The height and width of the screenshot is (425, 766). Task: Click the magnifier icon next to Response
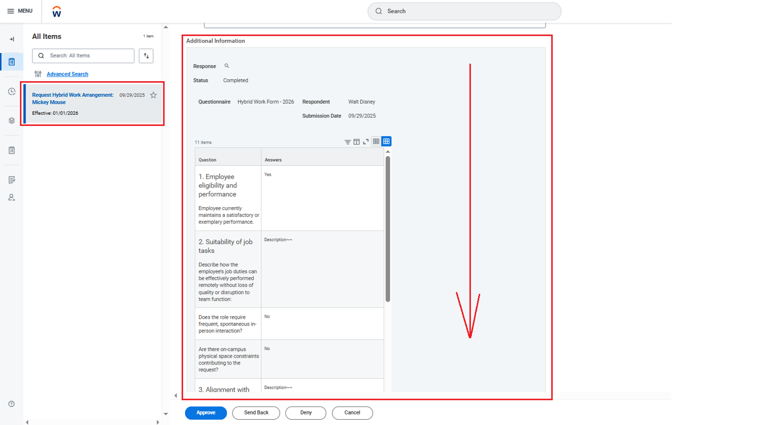tap(227, 66)
